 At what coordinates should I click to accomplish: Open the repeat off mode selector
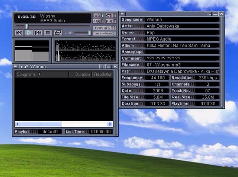[104, 28]
